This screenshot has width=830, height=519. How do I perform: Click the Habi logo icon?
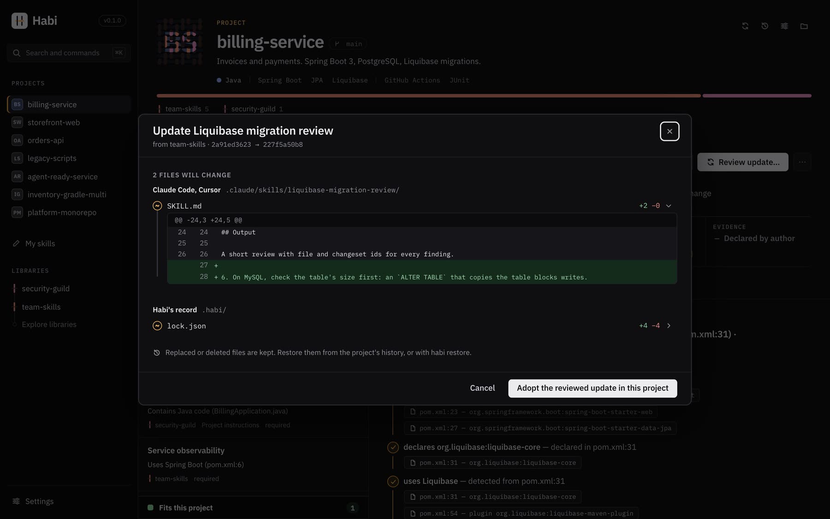pos(19,21)
